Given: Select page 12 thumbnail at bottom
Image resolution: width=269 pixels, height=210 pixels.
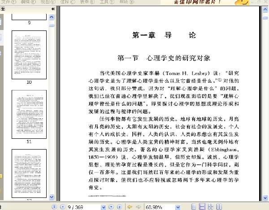Looking at the screenshot, I should [29, 174].
